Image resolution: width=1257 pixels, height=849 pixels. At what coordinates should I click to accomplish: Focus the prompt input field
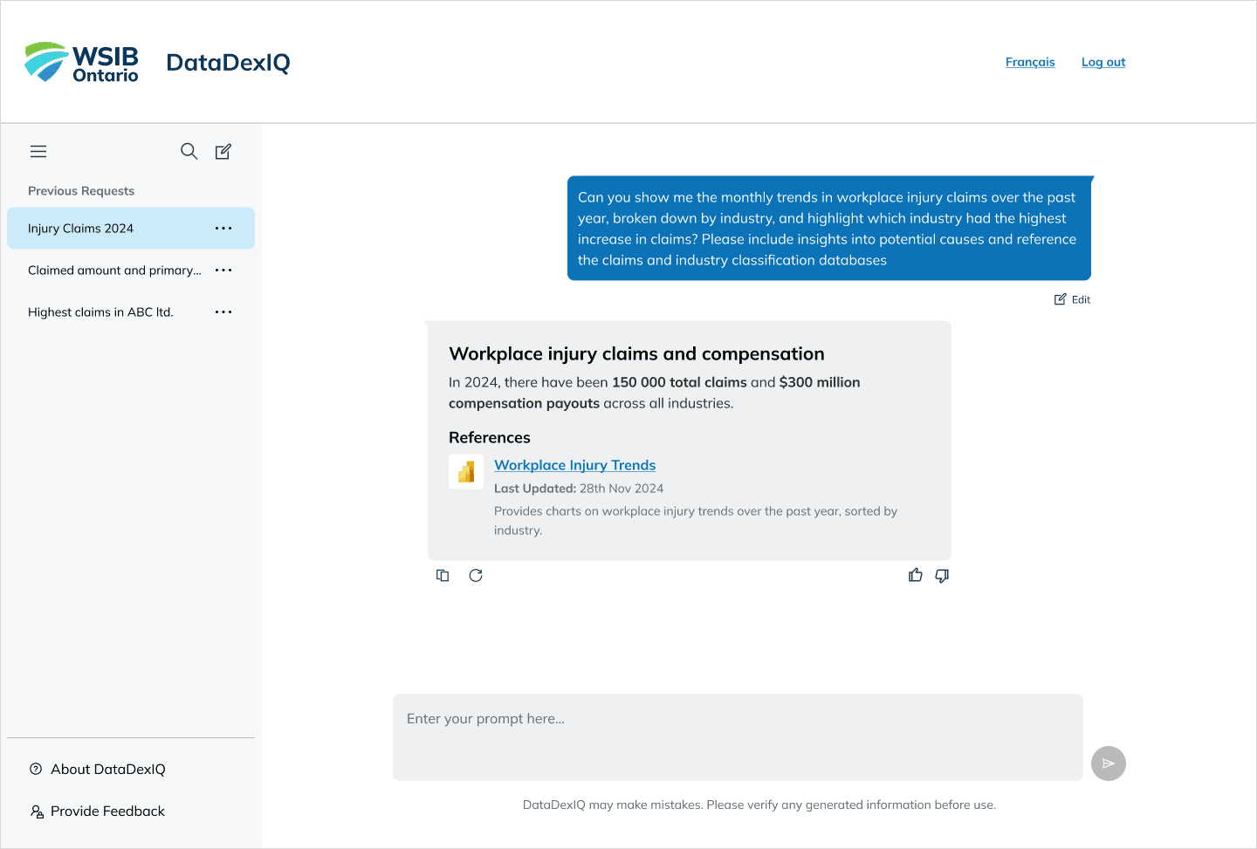coord(738,737)
